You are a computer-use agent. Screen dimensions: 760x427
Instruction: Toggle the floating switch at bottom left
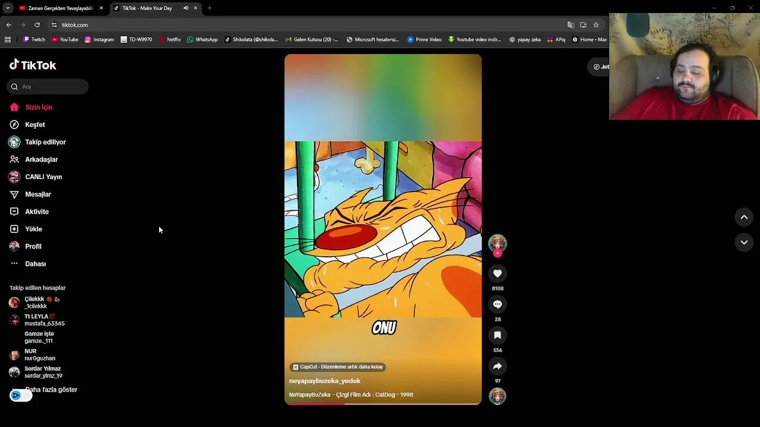pyautogui.click(x=21, y=396)
